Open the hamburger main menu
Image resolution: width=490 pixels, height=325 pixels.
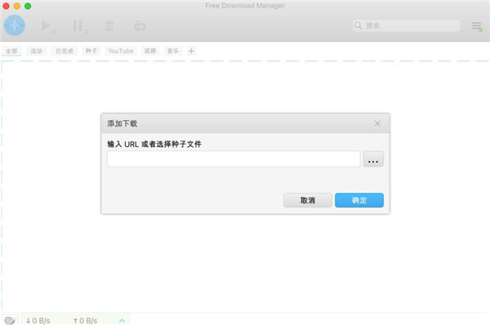(x=477, y=26)
